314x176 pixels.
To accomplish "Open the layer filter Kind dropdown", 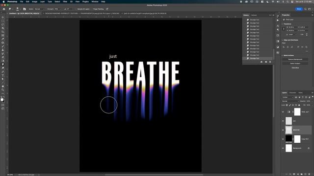I will (x=288, y=97).
